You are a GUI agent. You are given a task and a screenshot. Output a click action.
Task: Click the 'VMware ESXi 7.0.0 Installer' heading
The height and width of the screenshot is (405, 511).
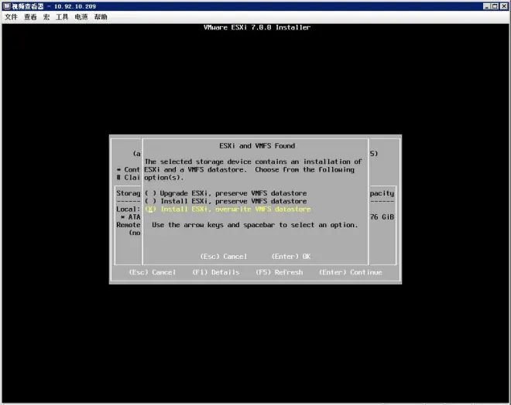point(257,27)
